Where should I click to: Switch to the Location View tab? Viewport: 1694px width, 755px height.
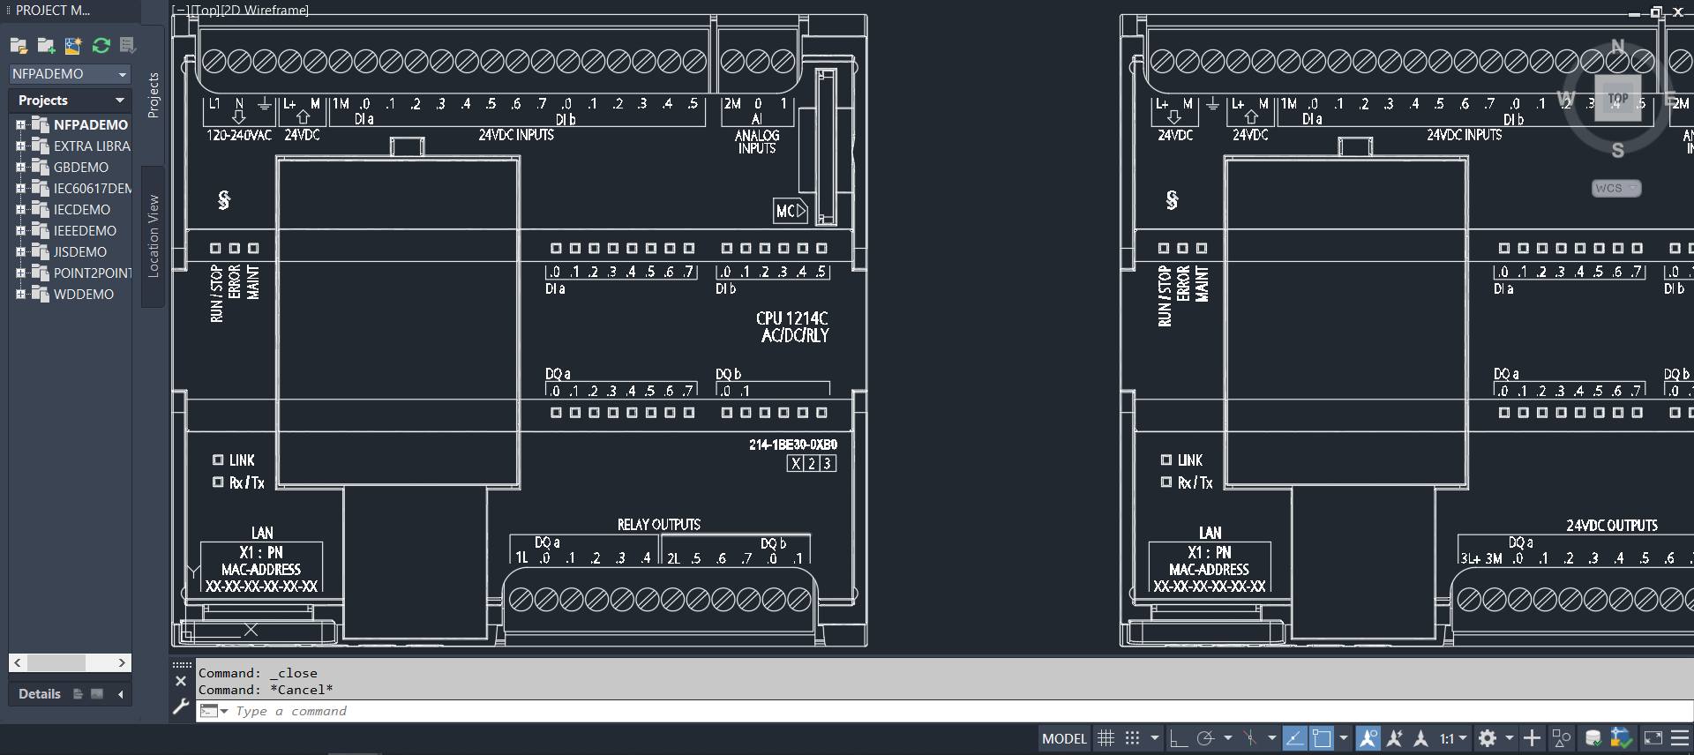click(x=154, y=236)
